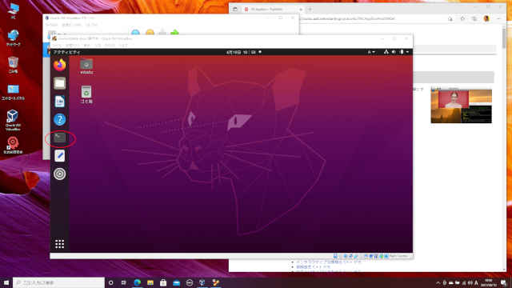
Task: Open the Files manager in the dock
Action: point(60,83)
